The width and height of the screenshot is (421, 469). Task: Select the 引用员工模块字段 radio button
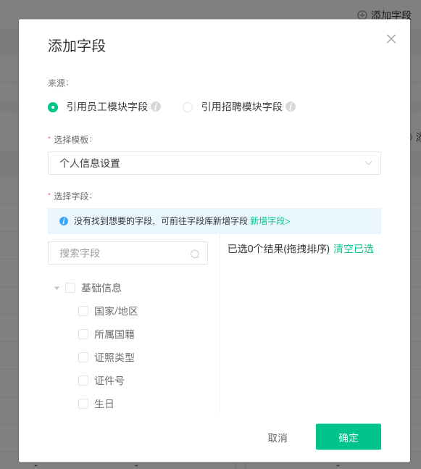pyautogui.click(x=53, y=107)
